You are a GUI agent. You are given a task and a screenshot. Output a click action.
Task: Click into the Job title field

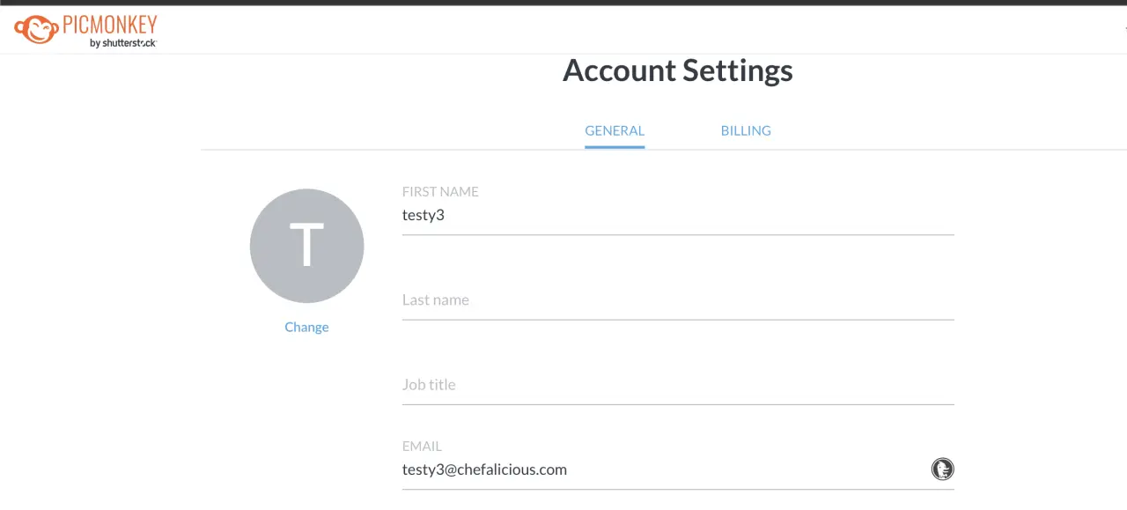[x=678, y=384]
